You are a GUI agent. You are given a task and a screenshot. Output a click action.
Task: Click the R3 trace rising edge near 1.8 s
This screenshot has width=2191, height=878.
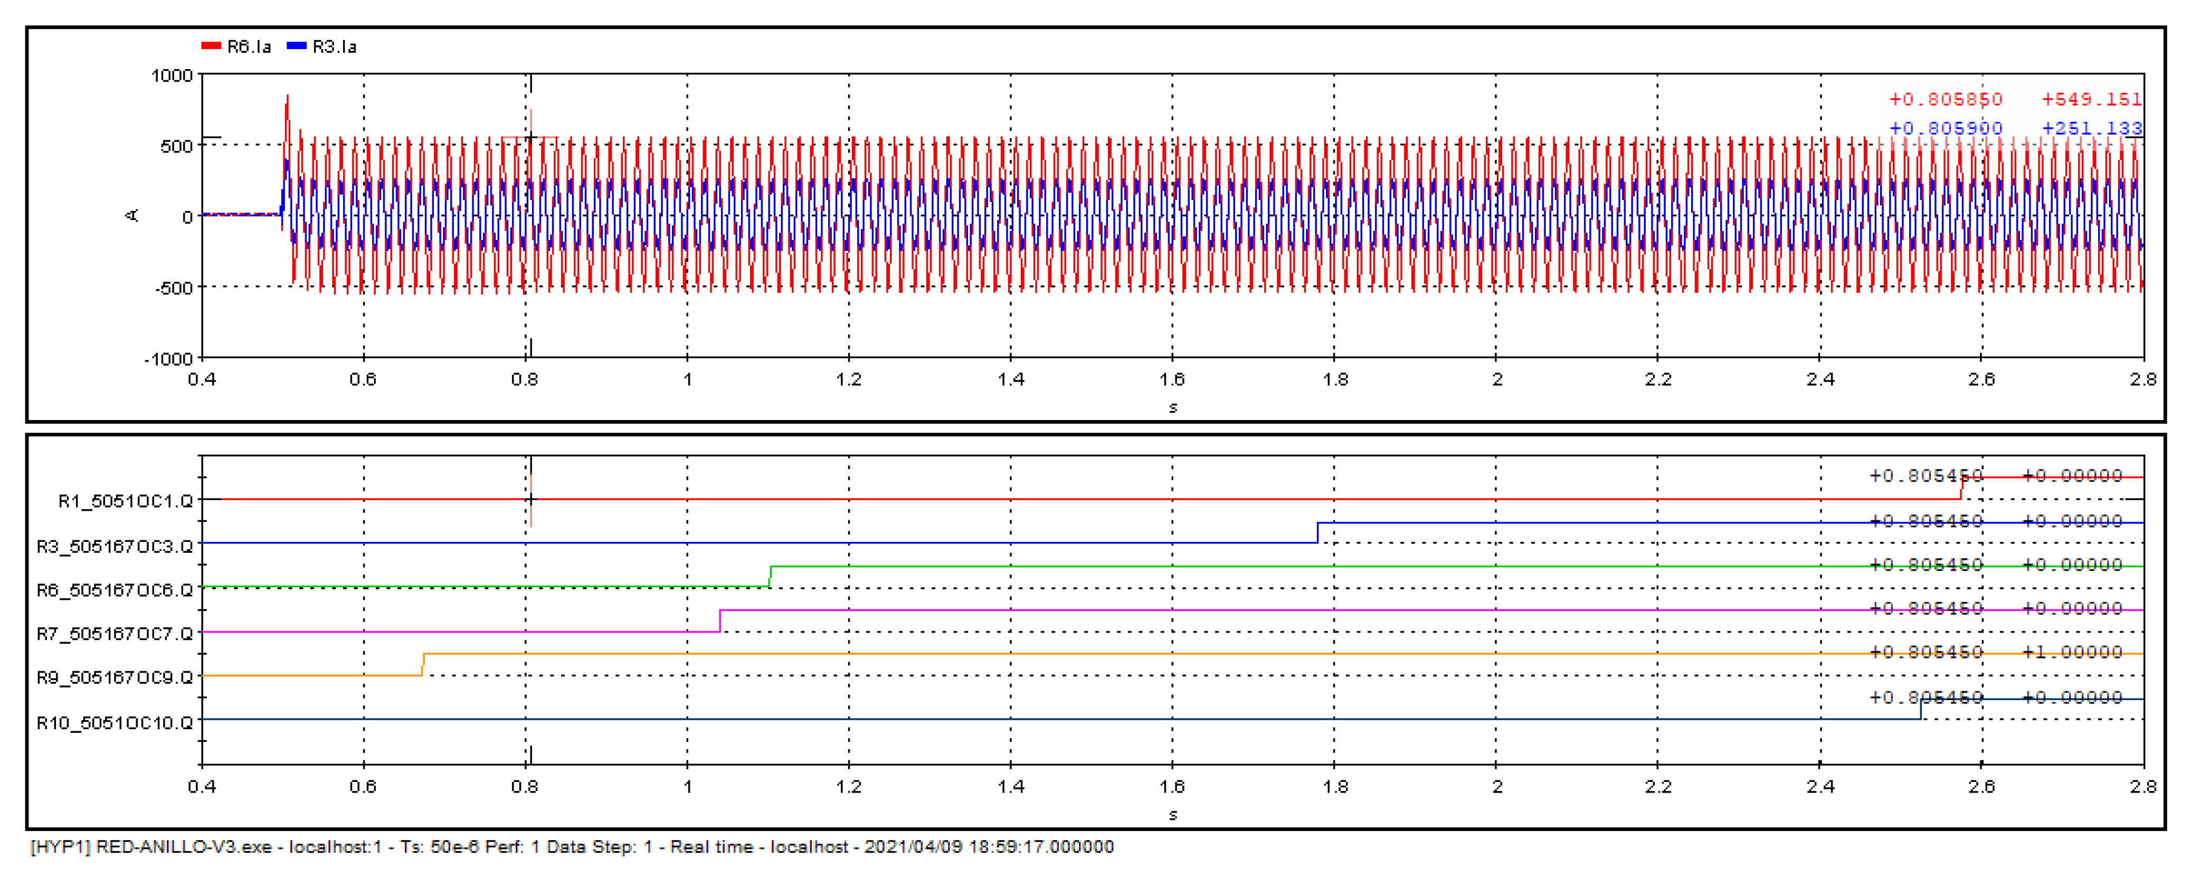pyautogui.click(x=1317, y=533)
